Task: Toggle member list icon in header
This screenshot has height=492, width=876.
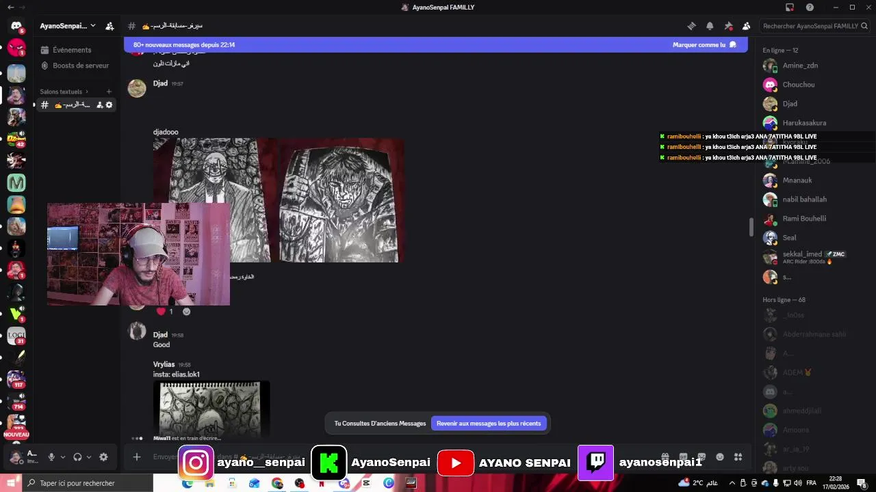Action: tap(746, 26)
